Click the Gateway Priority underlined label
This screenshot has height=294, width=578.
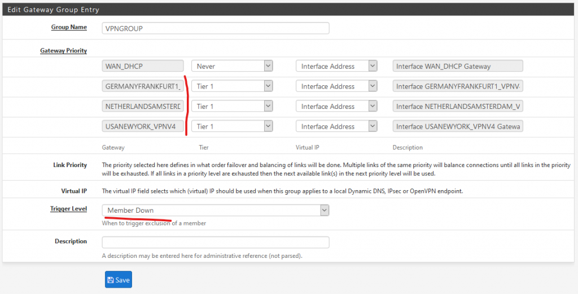(x=63, y=50)
